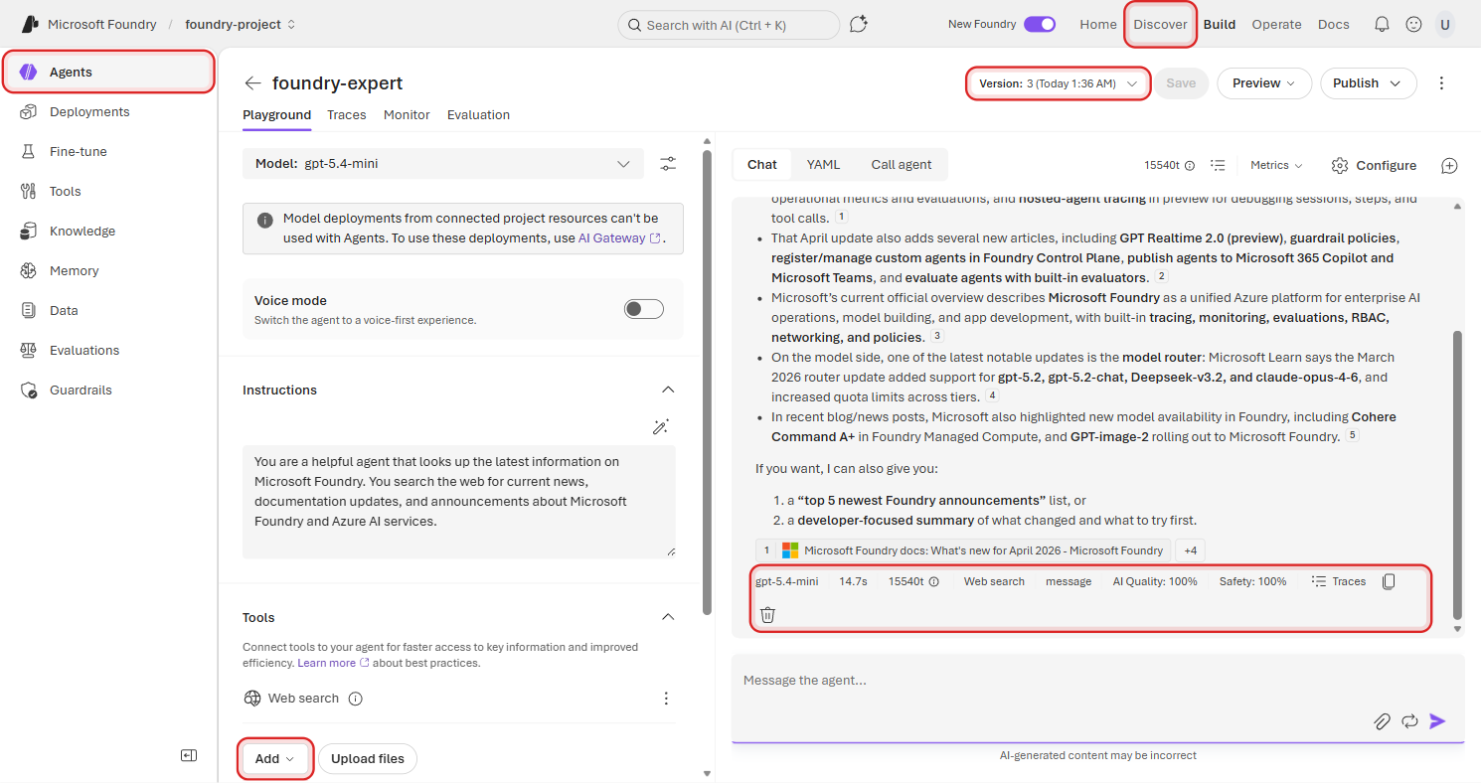Click the list icon beside Metrics
The height and width of the screenshot is (783, 1481).
tap(1218, 165)
